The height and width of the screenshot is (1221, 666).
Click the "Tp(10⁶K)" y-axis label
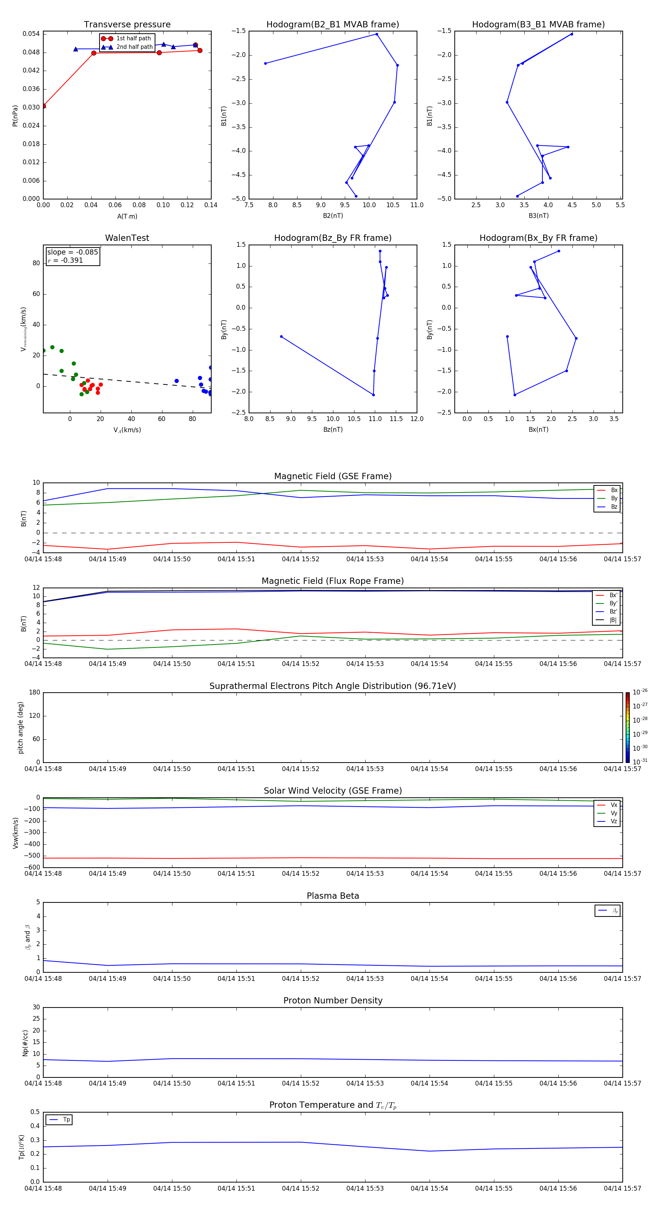click(x=22, y=1147)
